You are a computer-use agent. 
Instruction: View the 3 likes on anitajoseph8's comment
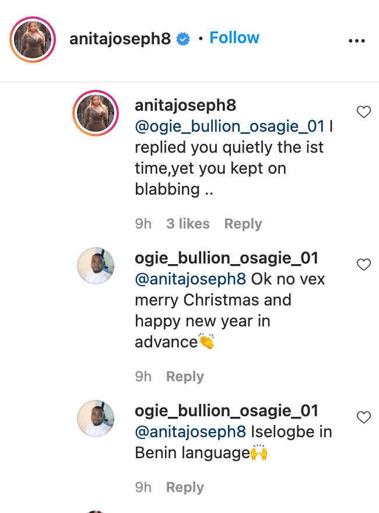(x=188, y=224)
